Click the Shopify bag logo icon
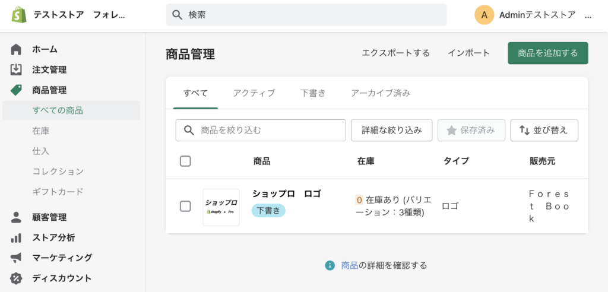Image resolution: width=608 pixels, height=292 pixels. pyautogui.click(x=19, y=15)
